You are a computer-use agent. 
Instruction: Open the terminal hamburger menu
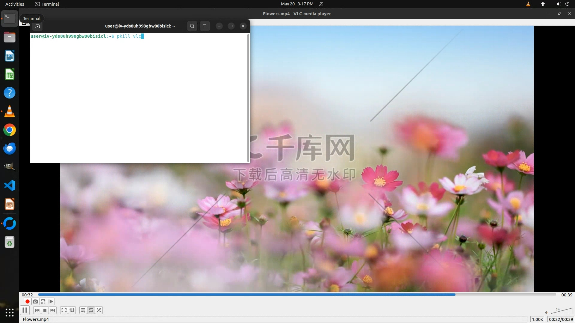tap(205, 26)
